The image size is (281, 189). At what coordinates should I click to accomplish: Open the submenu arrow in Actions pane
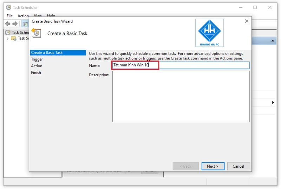click(273, 102)
